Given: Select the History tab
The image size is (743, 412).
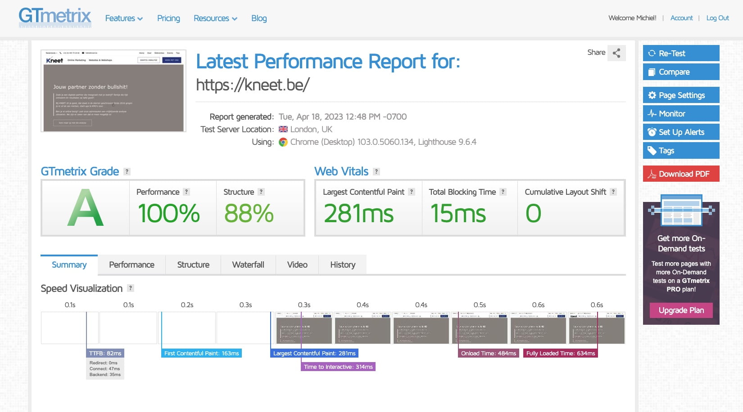Looking at the screenshot, I should pos(343,265).
